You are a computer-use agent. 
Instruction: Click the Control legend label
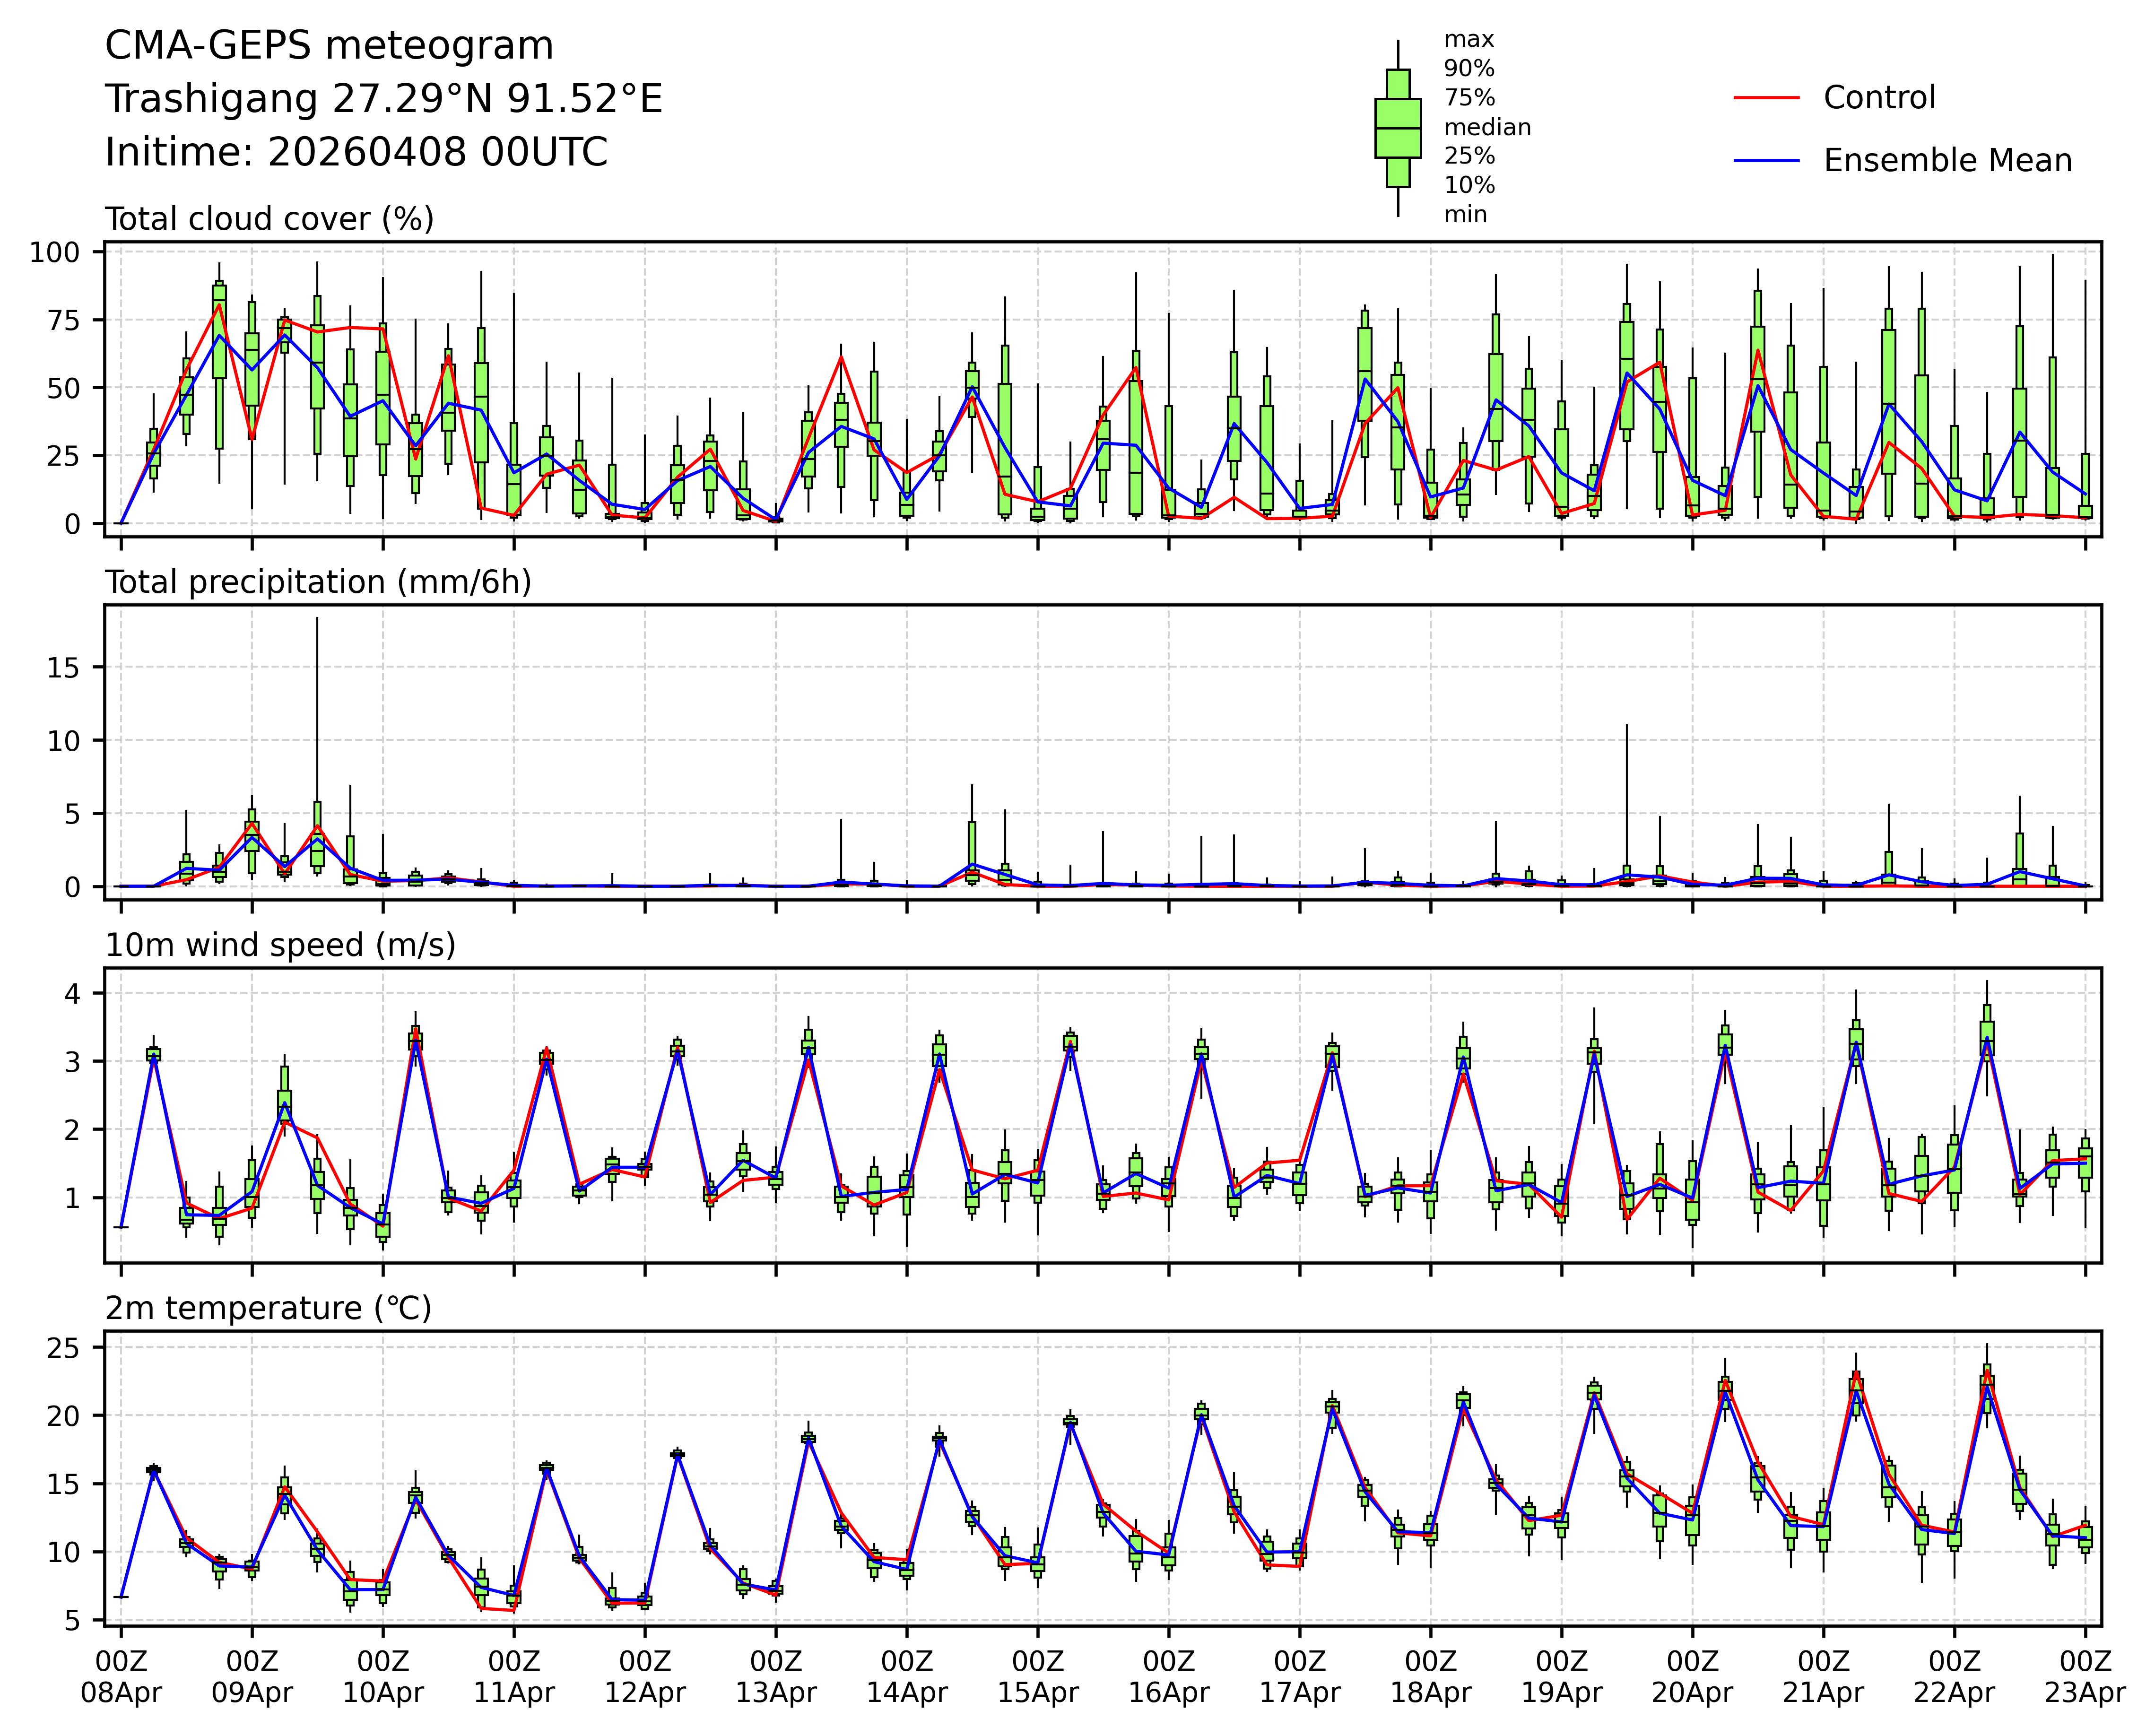click(x=1879, y=98)
